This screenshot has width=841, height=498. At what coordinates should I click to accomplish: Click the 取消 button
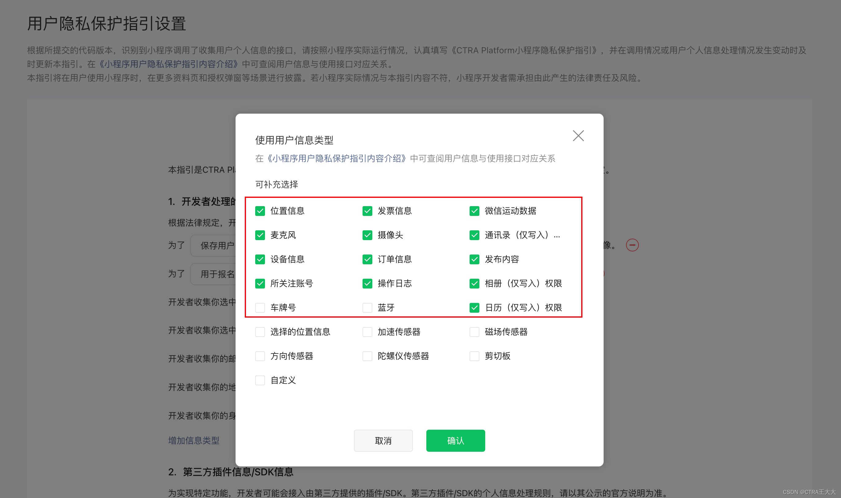(x=383, y=441)
